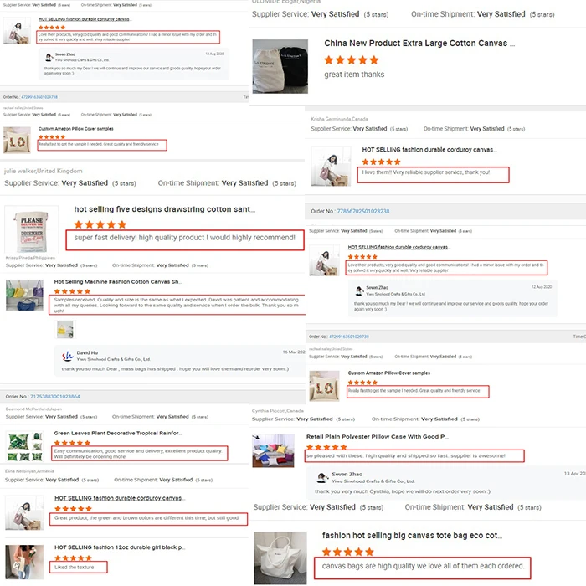The image size is (586, 586).
Task: Open the drawstring Santa sack thumbnail
Action: click(32, 229)
